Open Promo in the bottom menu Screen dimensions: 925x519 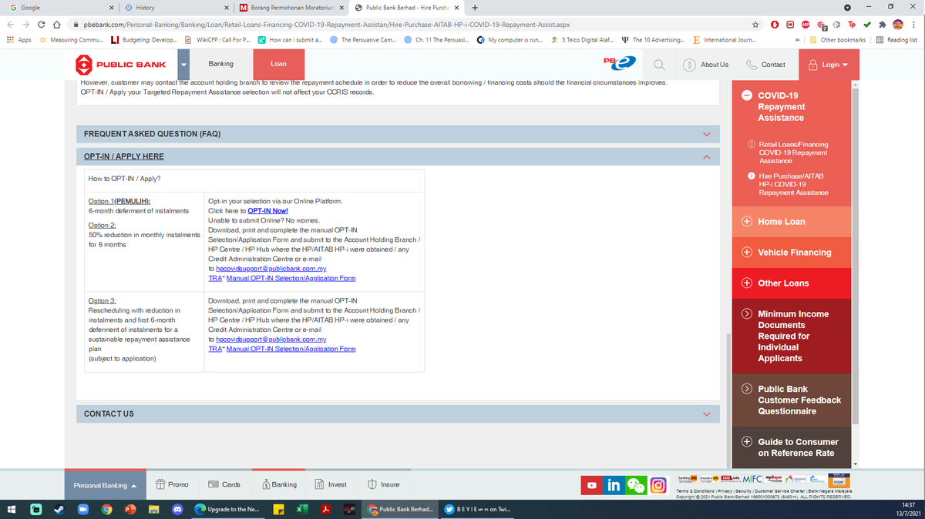tap(171, 484)
